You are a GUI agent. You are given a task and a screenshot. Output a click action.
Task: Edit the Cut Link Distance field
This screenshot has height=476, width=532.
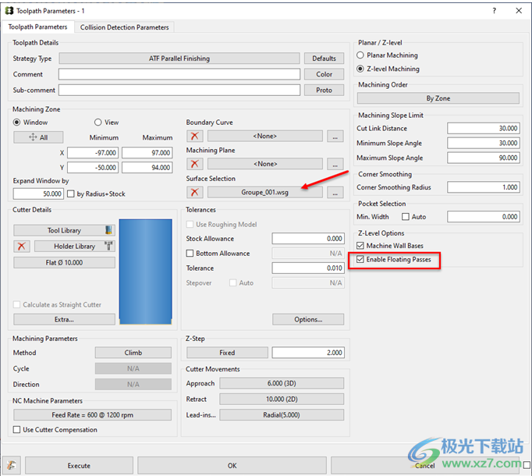(484, 128)
